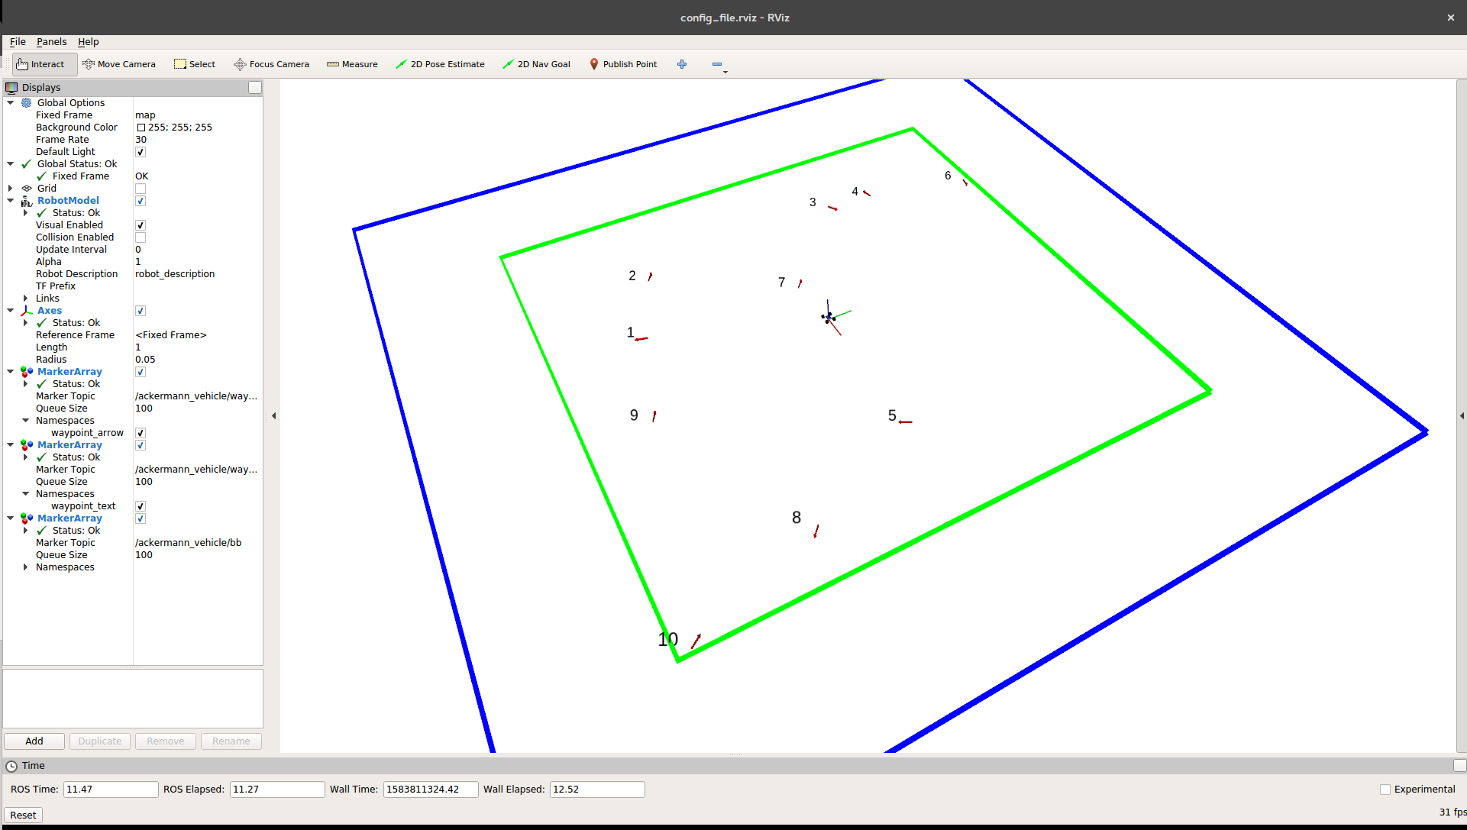The image size is (1467, 830).
Task: Open the File menu
Action: (18, 42)
